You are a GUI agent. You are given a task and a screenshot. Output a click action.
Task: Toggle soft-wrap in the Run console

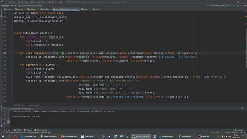click(x=8, y=119)
